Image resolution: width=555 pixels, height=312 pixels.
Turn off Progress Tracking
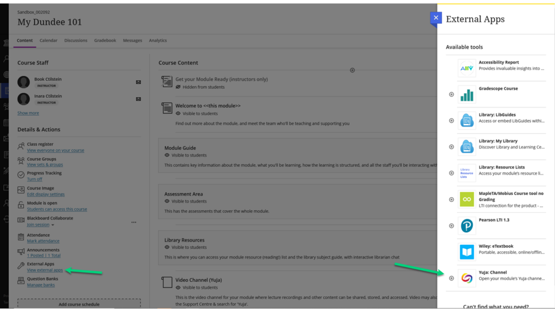(34, 179)
